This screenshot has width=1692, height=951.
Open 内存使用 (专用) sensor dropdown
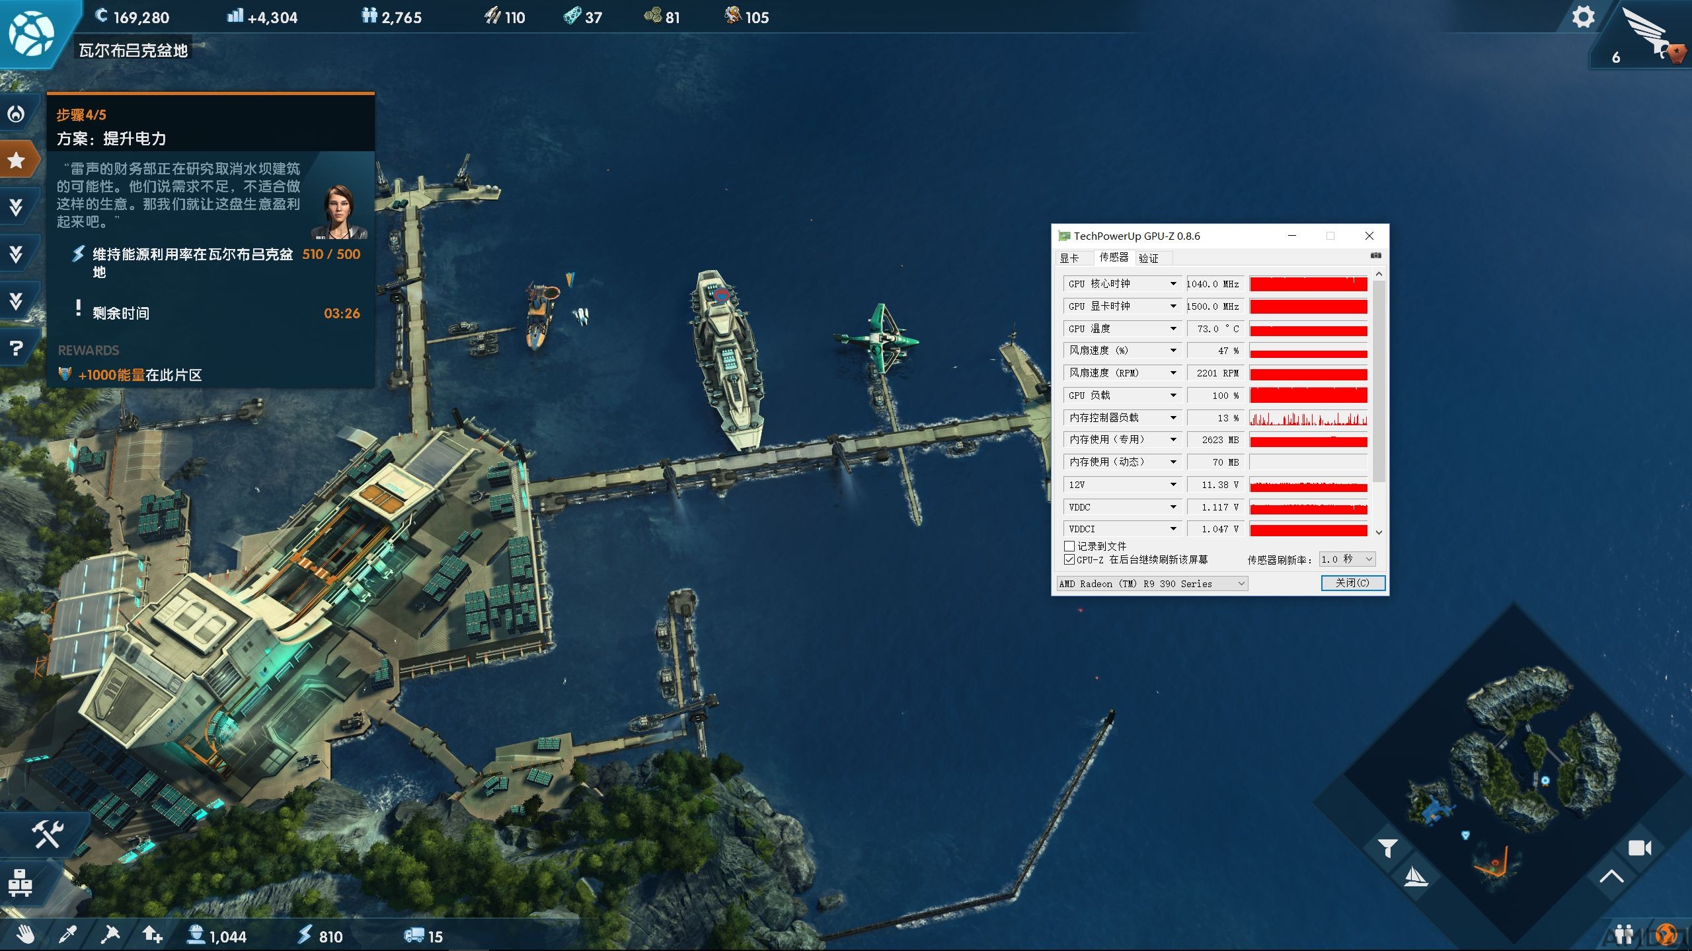coord(1173,440)
